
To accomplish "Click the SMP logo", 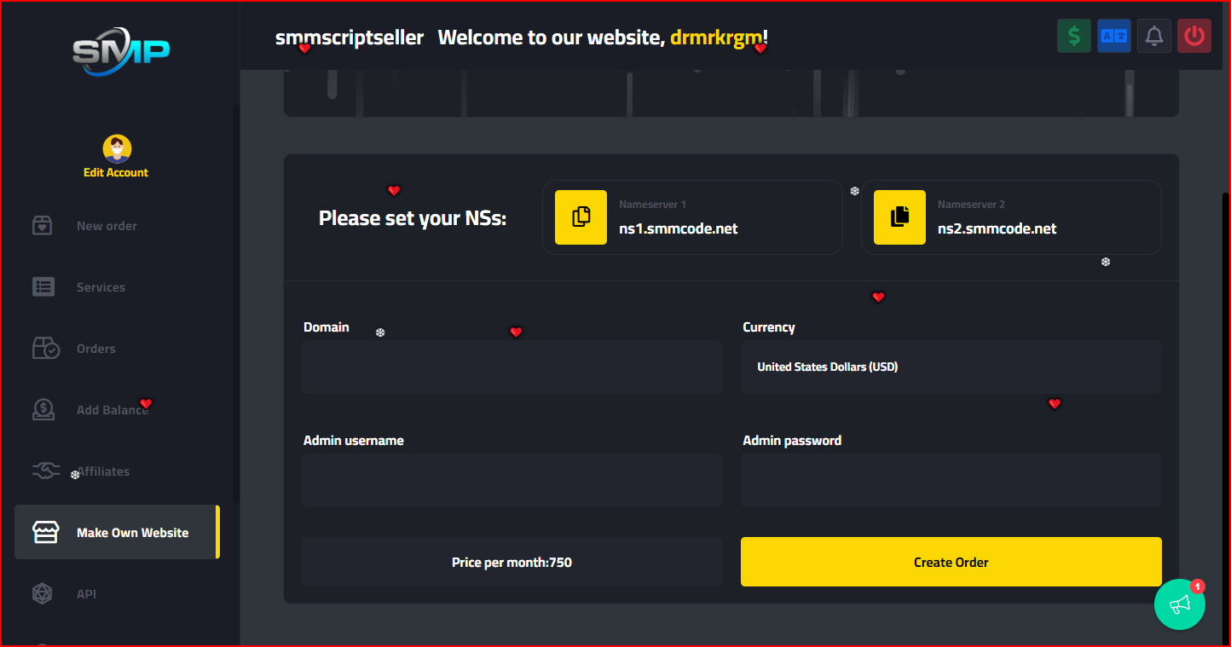I will click(121, 49).
